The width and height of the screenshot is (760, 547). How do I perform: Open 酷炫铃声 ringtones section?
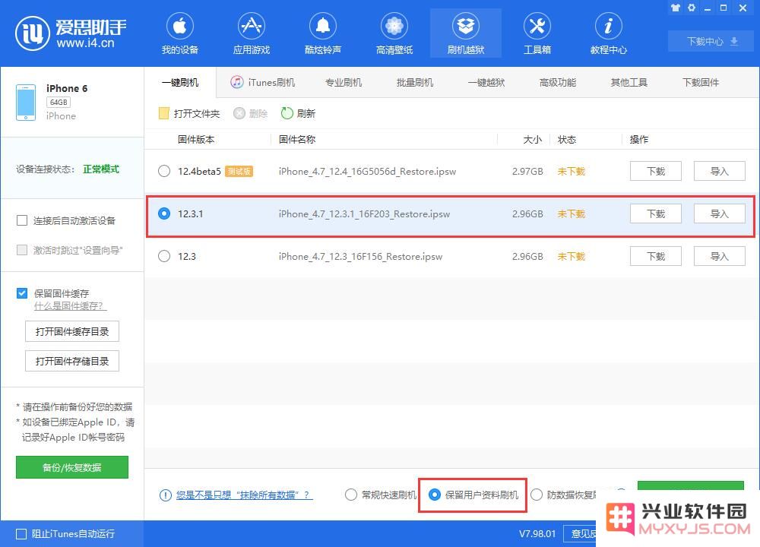(323, 34)
